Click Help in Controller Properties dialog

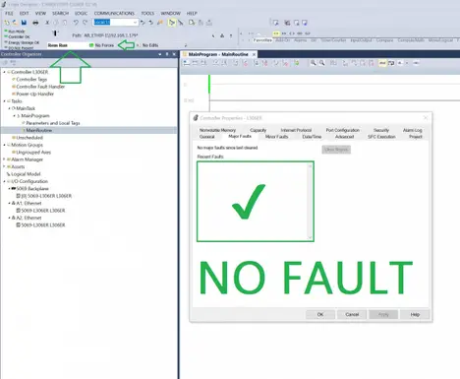coord(415,314)
